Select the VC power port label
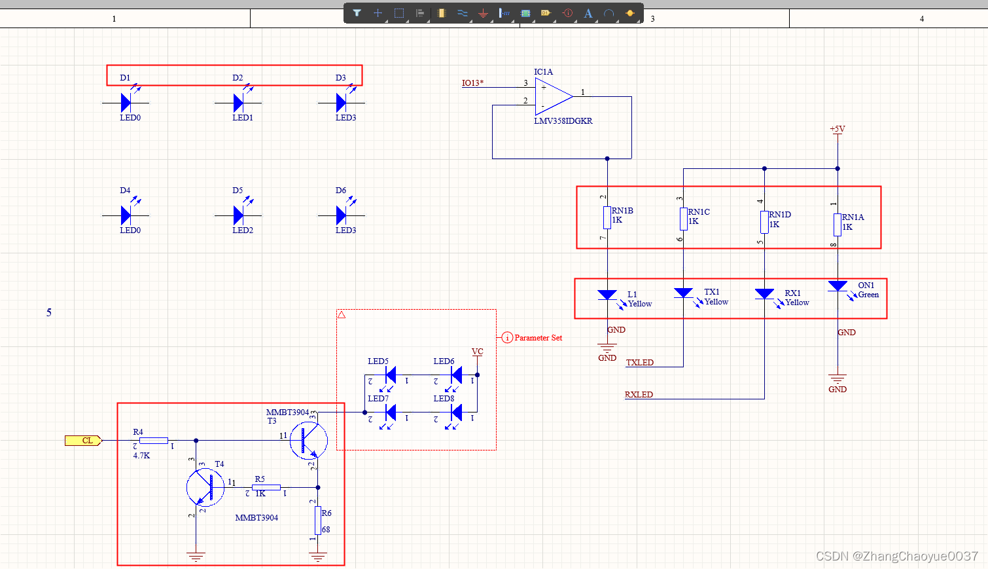 [x=478, y=352]
